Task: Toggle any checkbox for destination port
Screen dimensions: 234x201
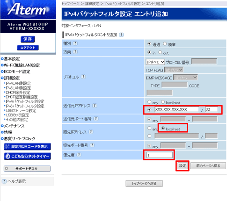Action: (149, 146)
